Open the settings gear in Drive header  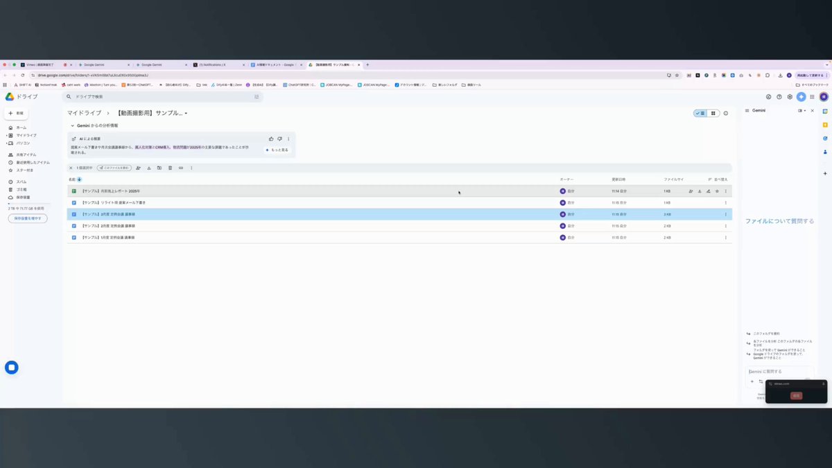790,97
